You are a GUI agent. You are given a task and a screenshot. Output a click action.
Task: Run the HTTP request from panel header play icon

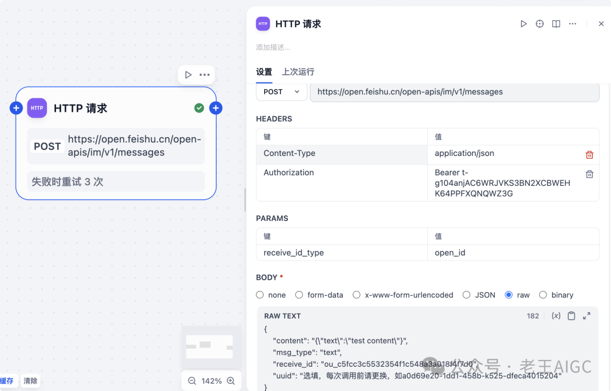(x=523, y=24)
